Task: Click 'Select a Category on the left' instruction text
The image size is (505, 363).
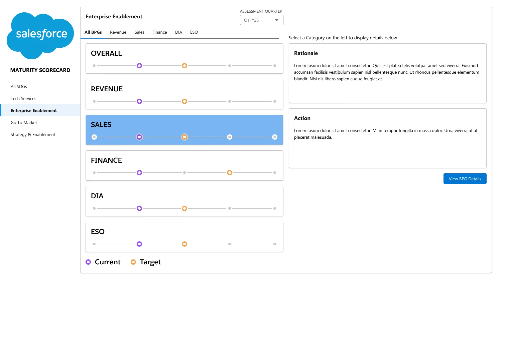Action: click(343, 38)
